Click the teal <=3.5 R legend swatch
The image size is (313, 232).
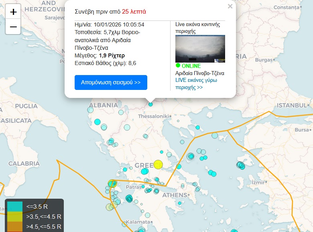[x=15, y=207]
